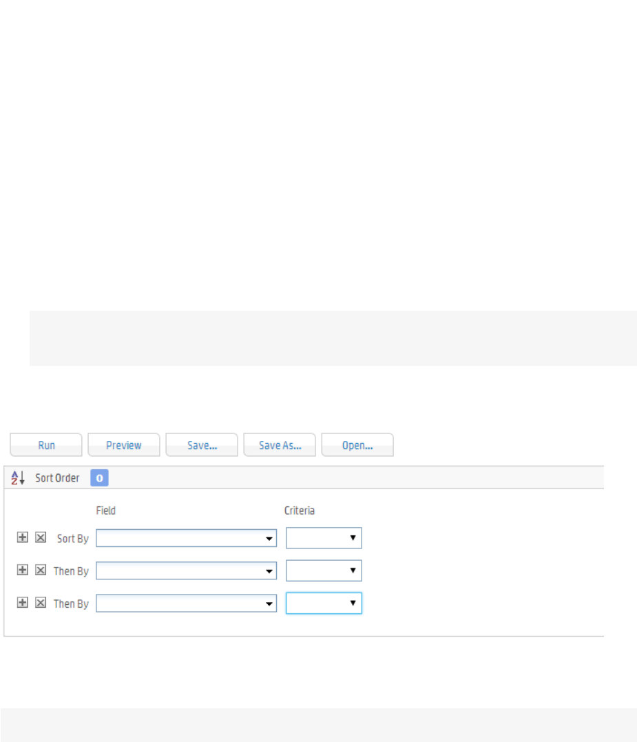Add a row after the Sort By row

(23, 538)
